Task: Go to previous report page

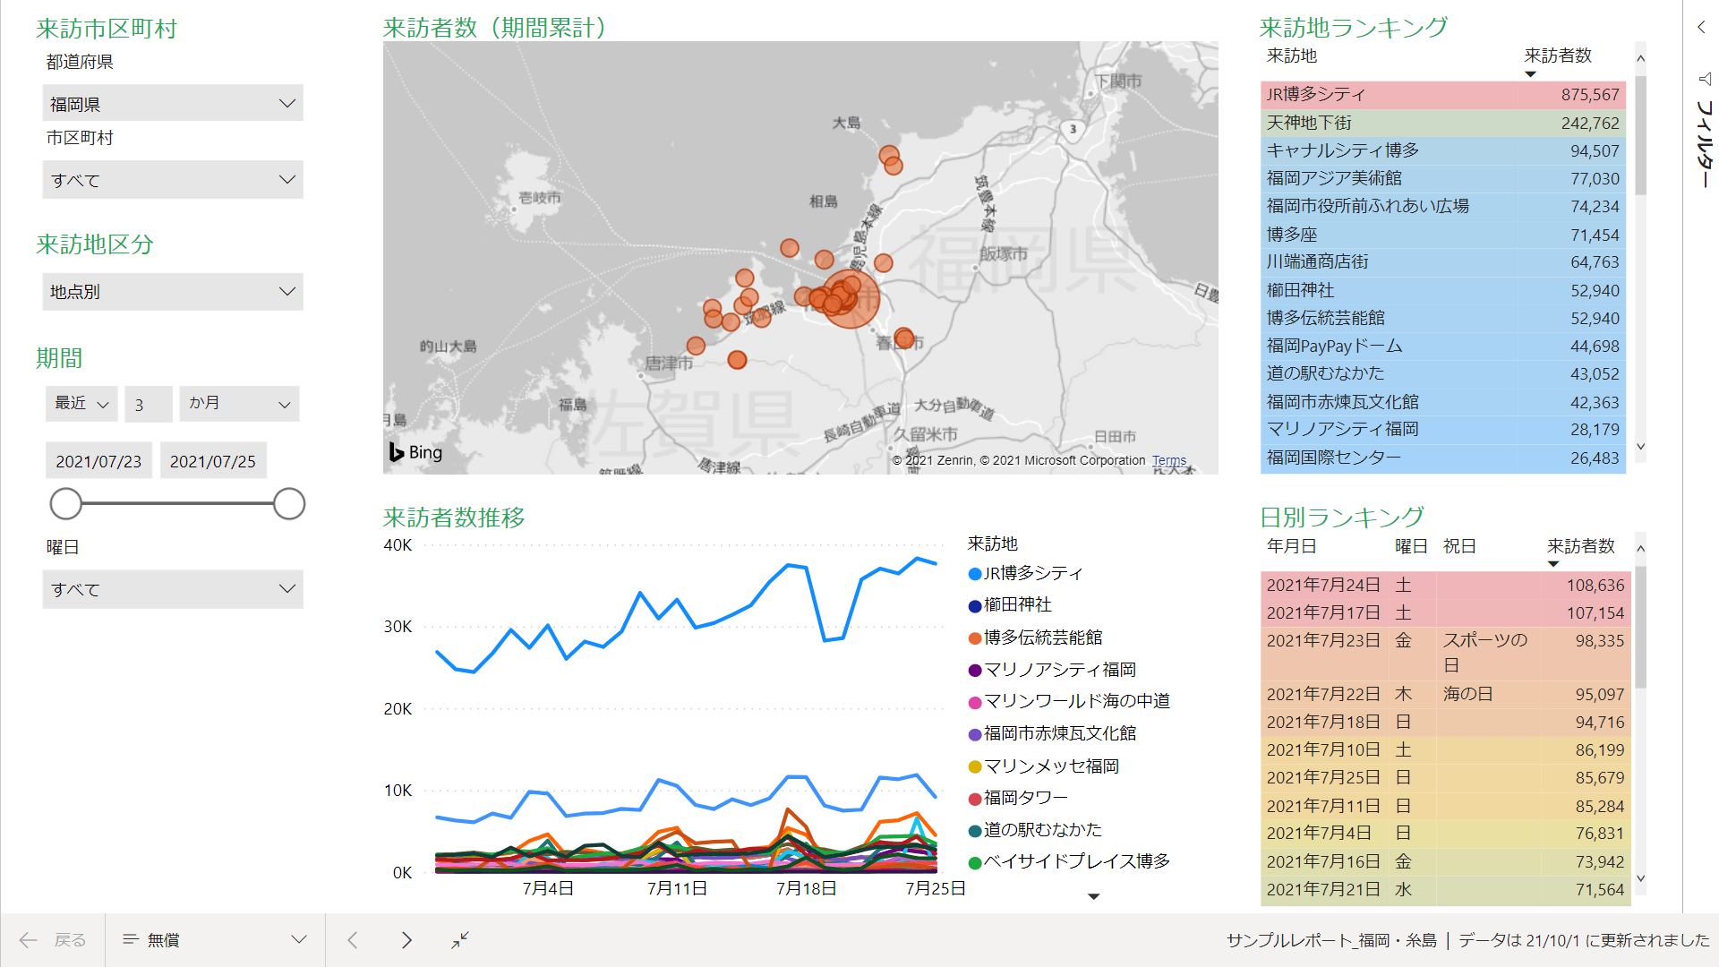Action: click(353, 939)
